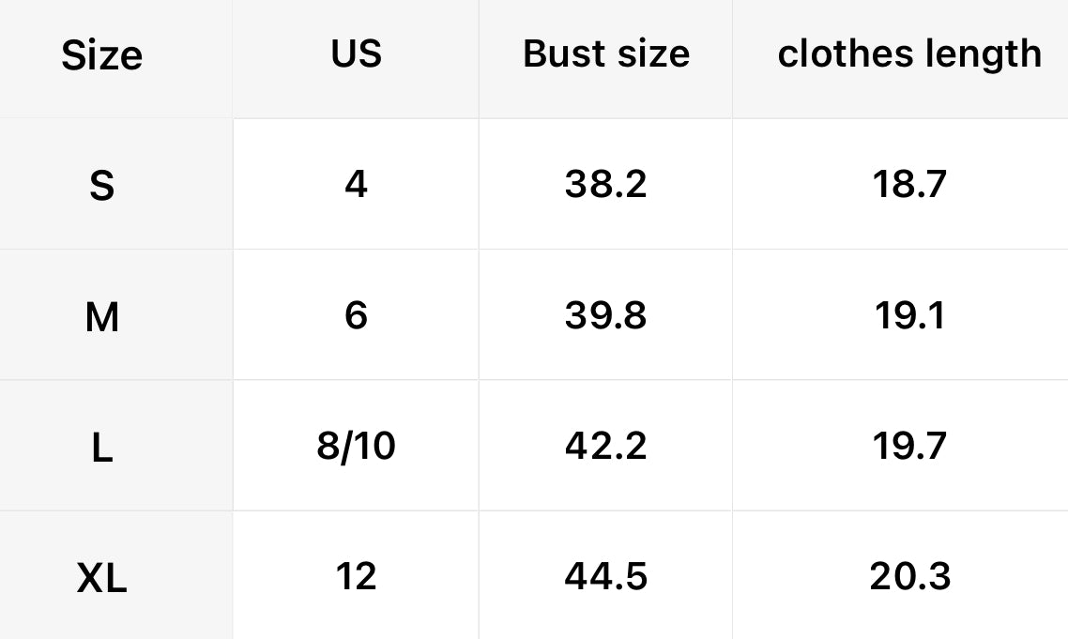Click the 38.2 bust size value
Screen dimensions: 1068x639
pos(605,184)
